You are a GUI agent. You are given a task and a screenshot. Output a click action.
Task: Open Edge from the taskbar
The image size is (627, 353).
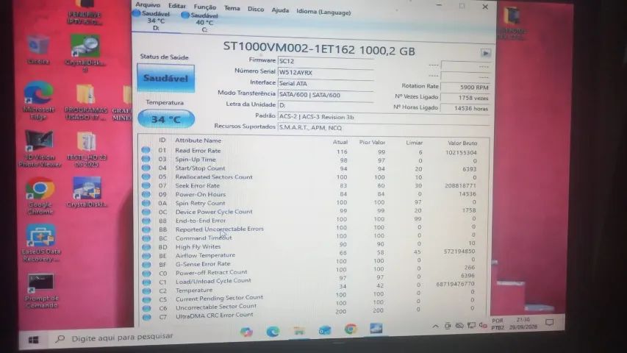[273, 331]
